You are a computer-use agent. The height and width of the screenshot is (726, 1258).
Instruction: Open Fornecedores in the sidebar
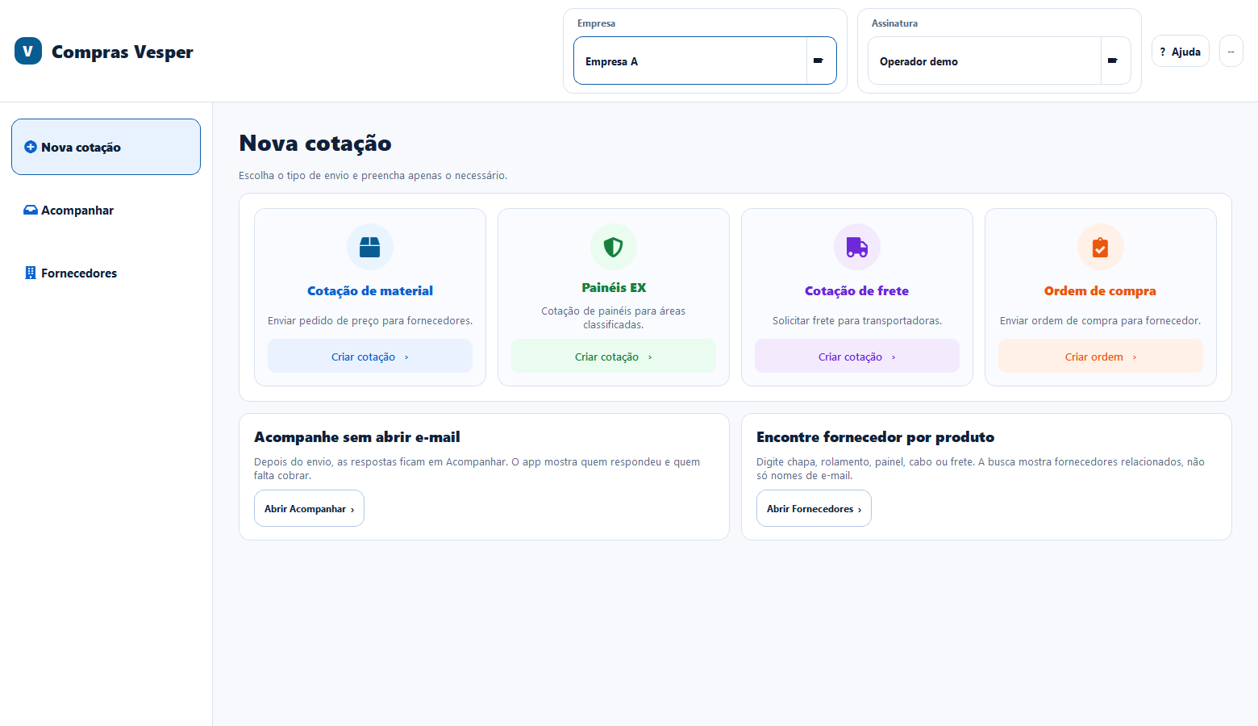point(106,273)
